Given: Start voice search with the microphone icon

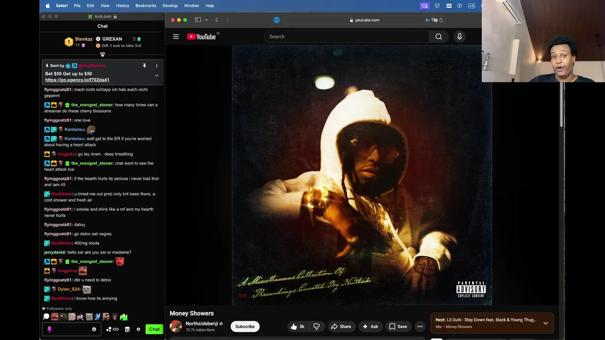Looking at the screenshot, I should pyautogui.click(x=459, y=36).
